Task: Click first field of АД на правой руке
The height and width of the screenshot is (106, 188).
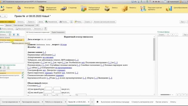Action: click(x=48, y=89)
